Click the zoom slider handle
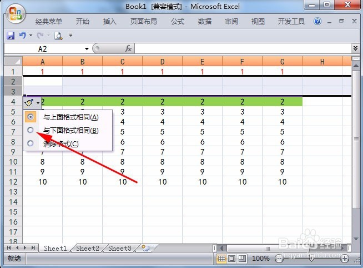Screen dimensions: 363x268 (x=311, y=259)
